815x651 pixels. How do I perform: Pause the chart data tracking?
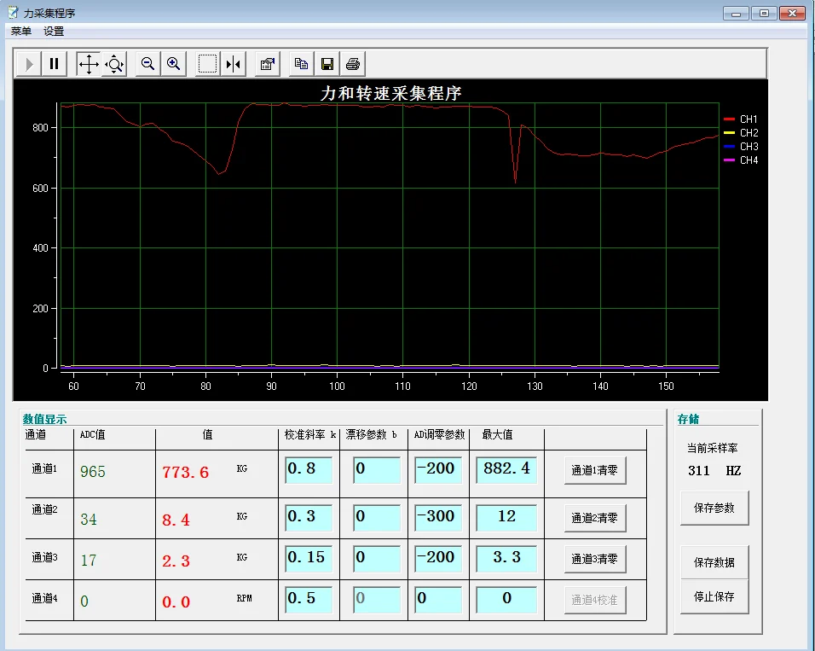click(55, 64)
